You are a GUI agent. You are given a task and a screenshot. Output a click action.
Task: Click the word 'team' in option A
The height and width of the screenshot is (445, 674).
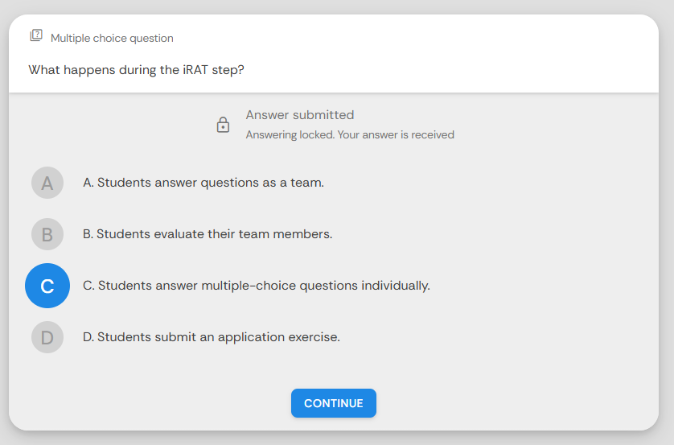[x=307, y=183]
